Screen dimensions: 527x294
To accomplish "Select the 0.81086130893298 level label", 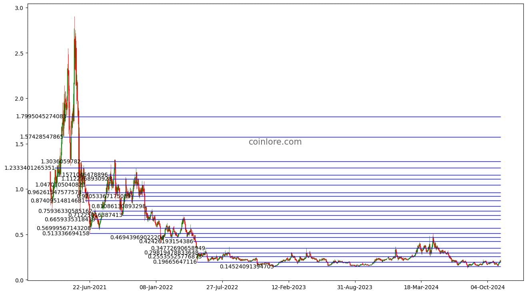I will pos(118,206).
